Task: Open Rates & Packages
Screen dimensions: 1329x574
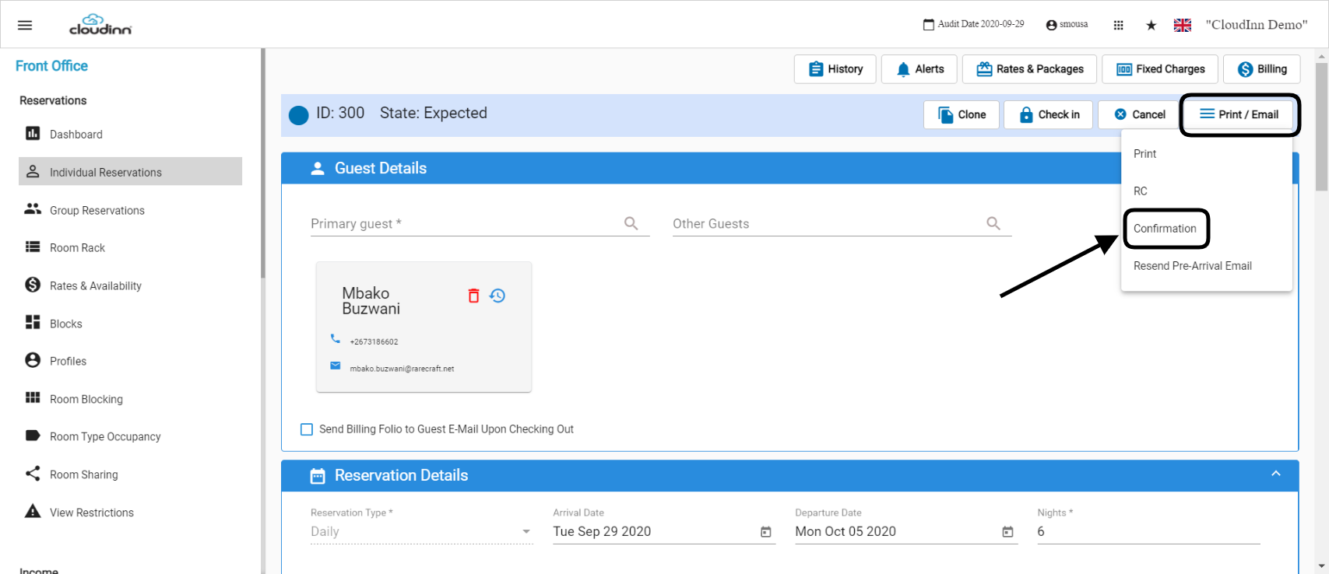Action: pyautogui.click(x=1030, y=69)
